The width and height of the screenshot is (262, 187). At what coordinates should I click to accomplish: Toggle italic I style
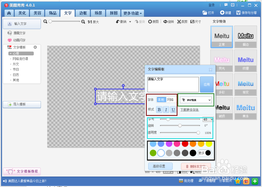point(166,110)
